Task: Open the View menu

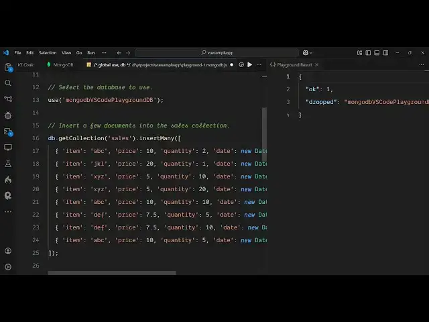Action: pos(66,52)
